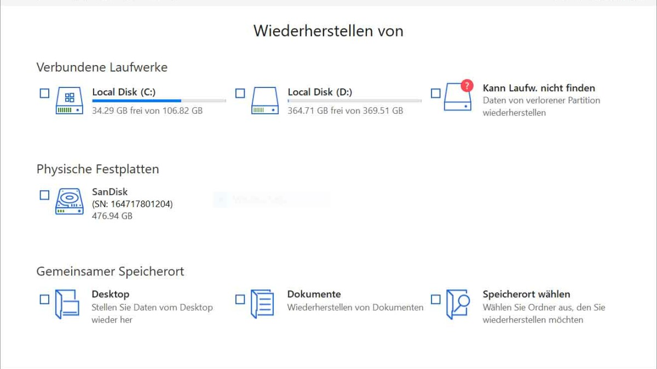Click the Kann Laufw. nicht finden label

click(539, 88)
